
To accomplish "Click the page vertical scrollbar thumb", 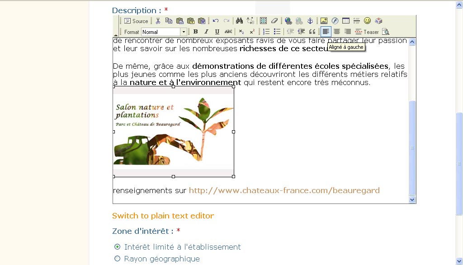I will [459, 164].
